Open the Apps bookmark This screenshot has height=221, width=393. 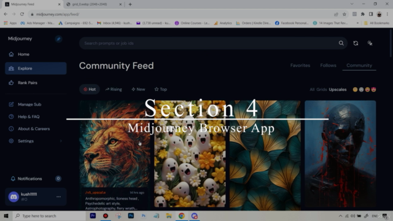[x=10, y=23]
